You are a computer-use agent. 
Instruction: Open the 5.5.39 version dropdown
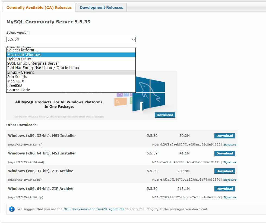click(x=71, y=39)
